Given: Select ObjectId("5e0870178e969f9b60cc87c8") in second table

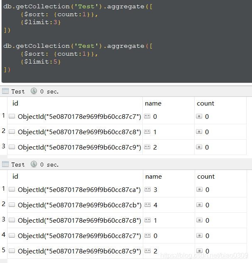Looking at the screenshot, I should point(79,220).
